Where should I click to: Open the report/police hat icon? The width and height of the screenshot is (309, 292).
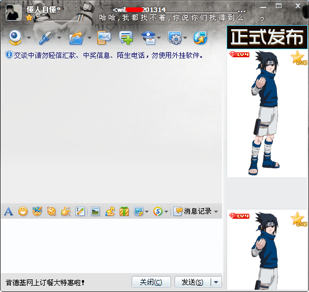(x=149, y=38)
